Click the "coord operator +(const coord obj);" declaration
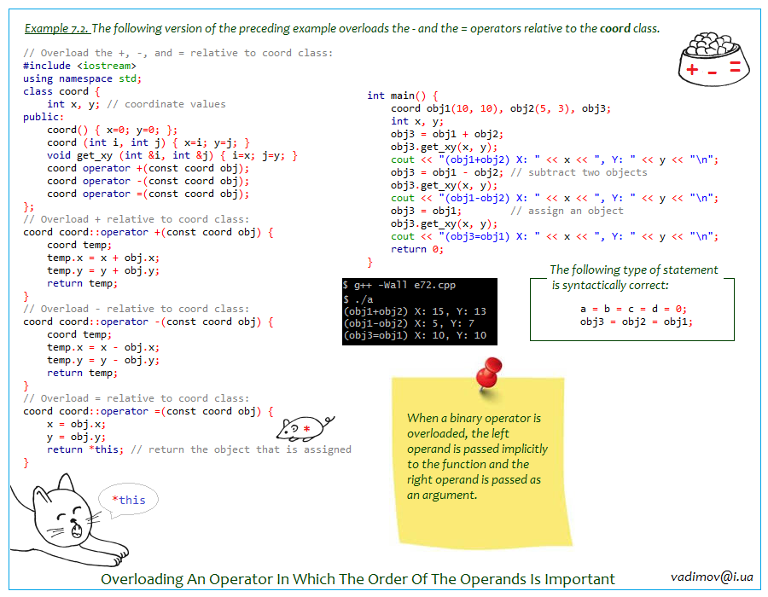768x597 pixels. click(148, 168)
